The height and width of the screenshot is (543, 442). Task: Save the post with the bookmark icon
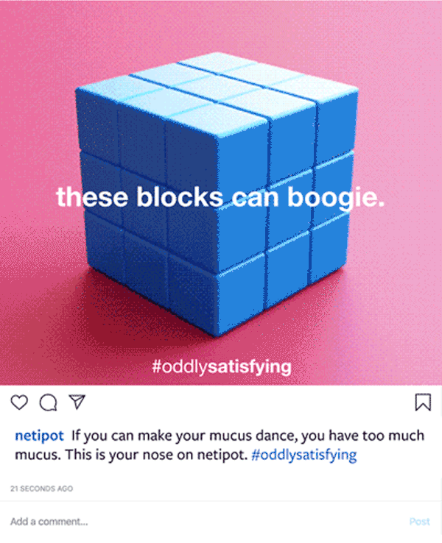pyautogui.click(x=423, y=402)
